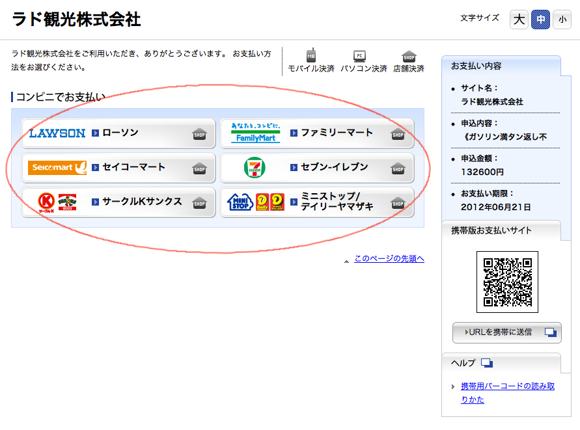Select ミニストップ/デイリーヤマザキ payment option
Viewport: 580px width, 430px height.
[x=337, y=202]
